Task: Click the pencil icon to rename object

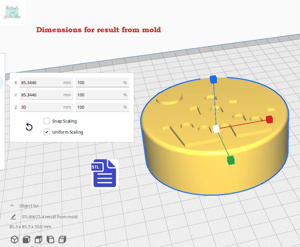Action: 13,217
